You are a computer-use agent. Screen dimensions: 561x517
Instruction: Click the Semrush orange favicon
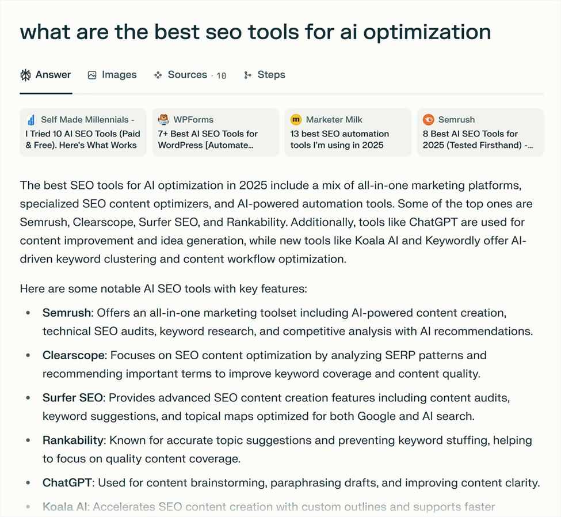tap(429, 120)
